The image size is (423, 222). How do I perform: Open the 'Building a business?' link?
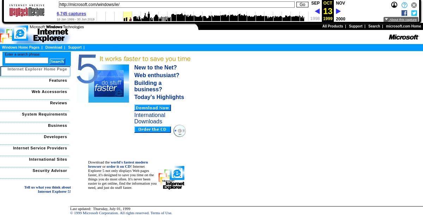coord(148,86)
